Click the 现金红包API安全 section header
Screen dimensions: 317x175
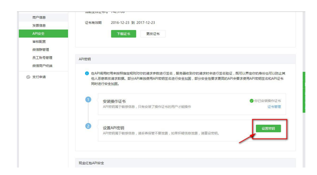[92, 163]
